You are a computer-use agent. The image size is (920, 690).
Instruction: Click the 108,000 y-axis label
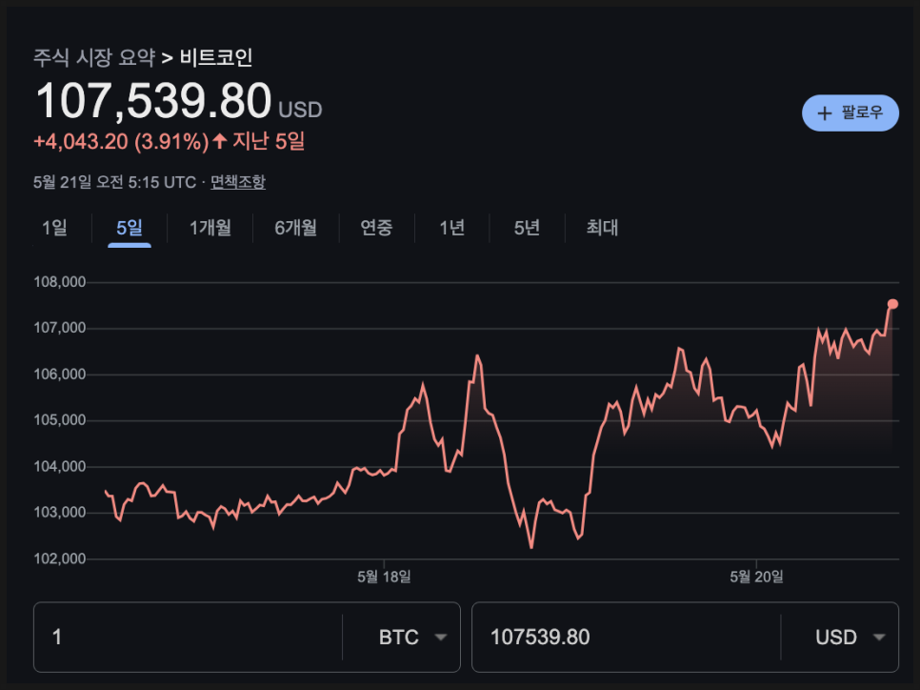click(x=60, y=282)
